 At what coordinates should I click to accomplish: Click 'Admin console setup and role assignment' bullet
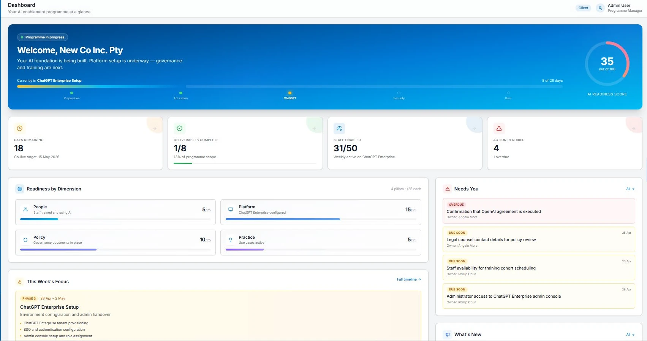pyautogui.click(x=58, y=336)
